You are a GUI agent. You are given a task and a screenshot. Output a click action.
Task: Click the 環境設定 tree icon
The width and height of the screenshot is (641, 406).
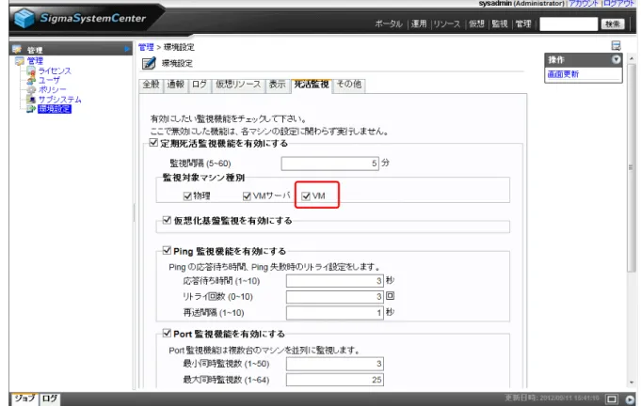coord(31,109)
